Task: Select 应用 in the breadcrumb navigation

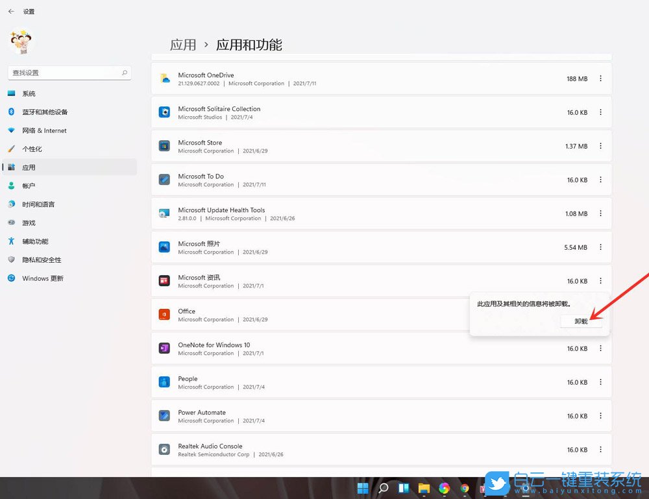Action: point(183,44)
